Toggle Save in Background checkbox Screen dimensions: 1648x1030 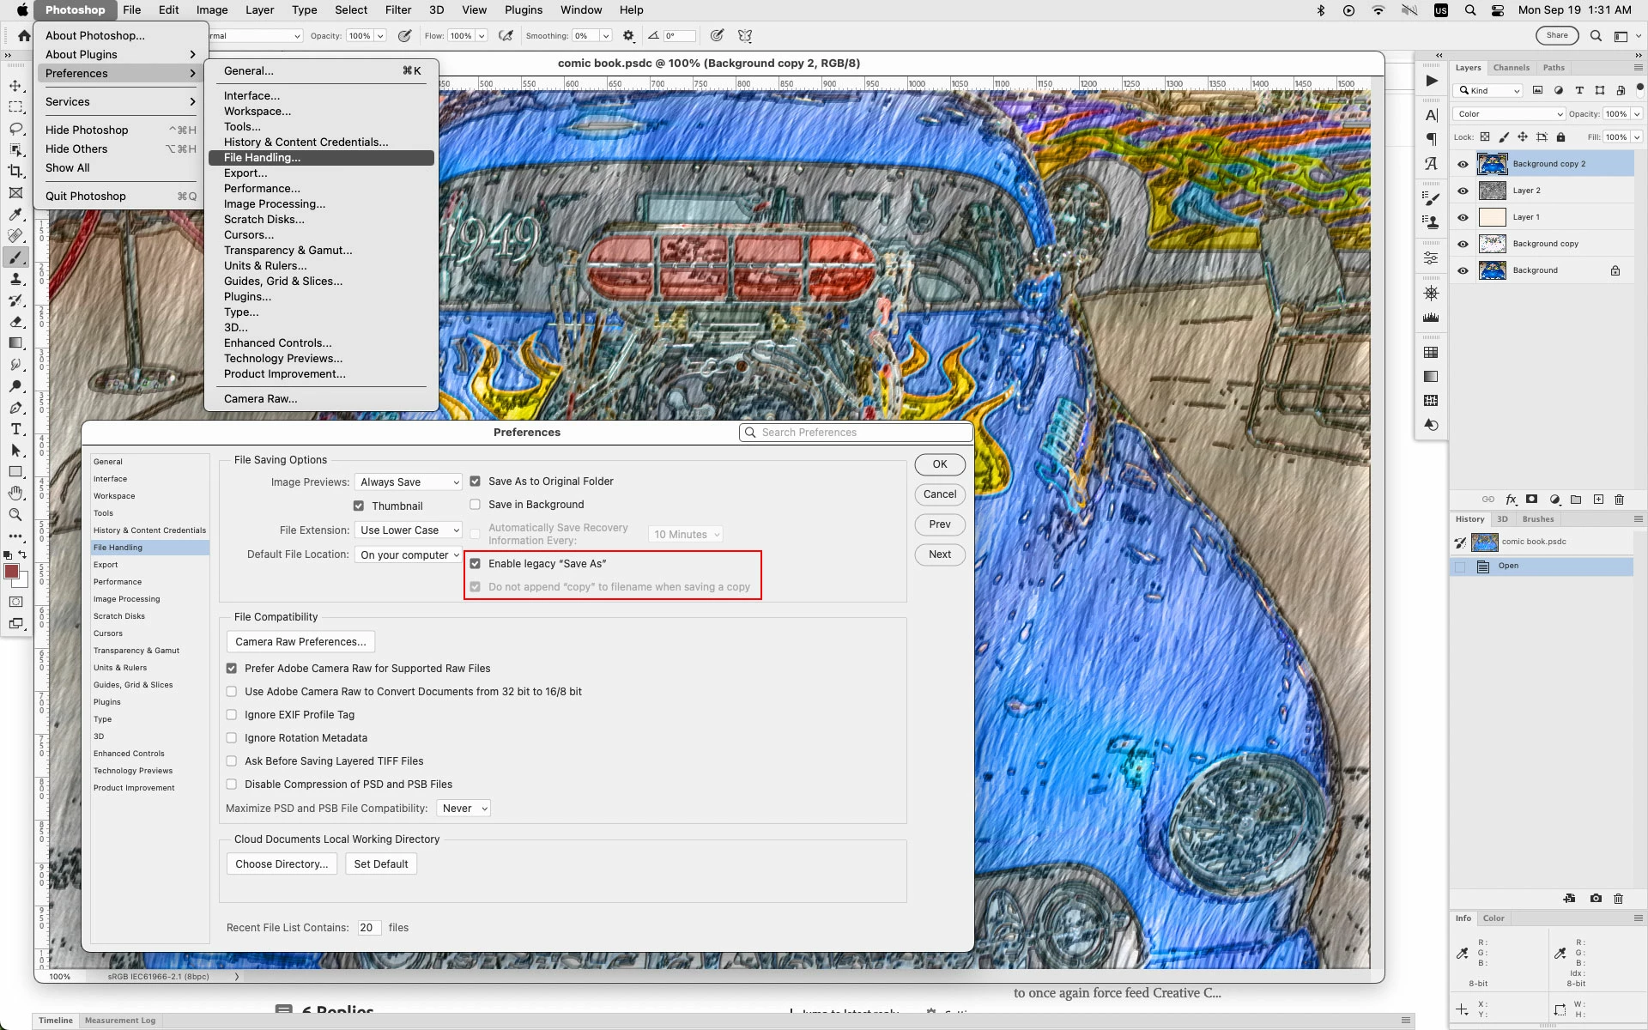[x=475, y=505]
